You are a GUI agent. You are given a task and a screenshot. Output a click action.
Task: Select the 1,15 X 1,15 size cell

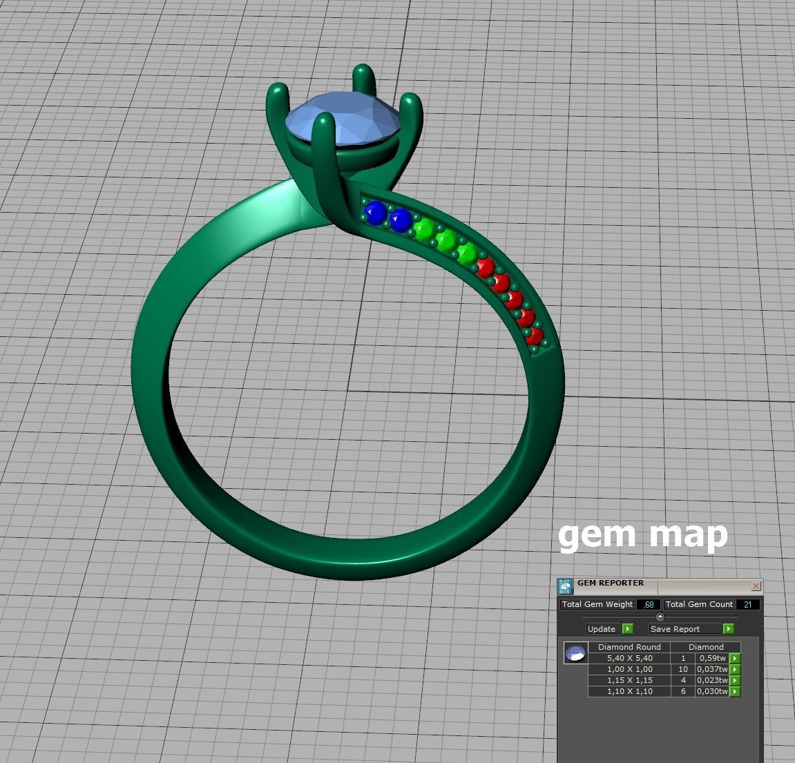630,680
